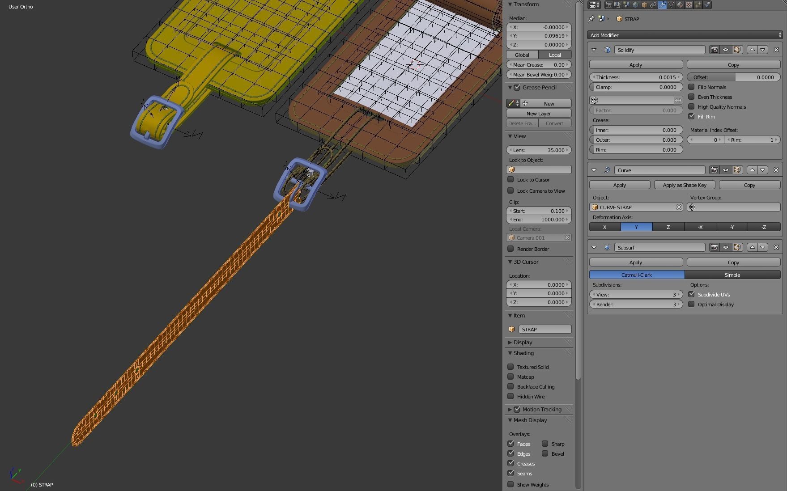Collapse the Curve modifier panel
787x491 pixels.
tap(594, 170)
